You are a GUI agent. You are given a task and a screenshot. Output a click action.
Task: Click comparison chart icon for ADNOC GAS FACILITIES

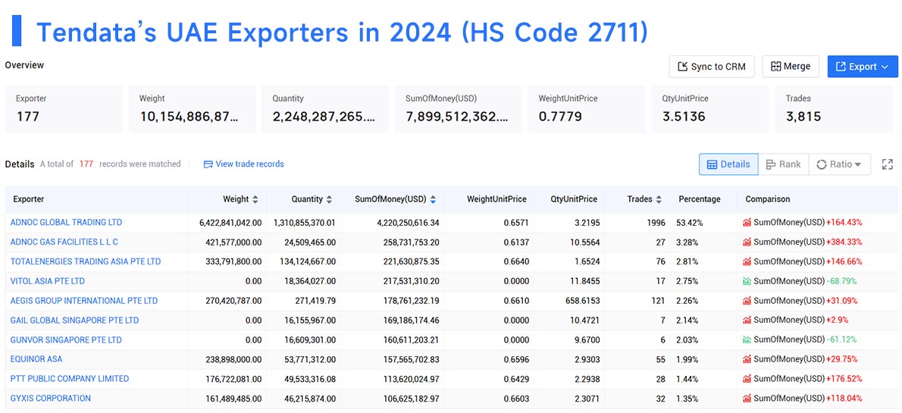point(747,242)
